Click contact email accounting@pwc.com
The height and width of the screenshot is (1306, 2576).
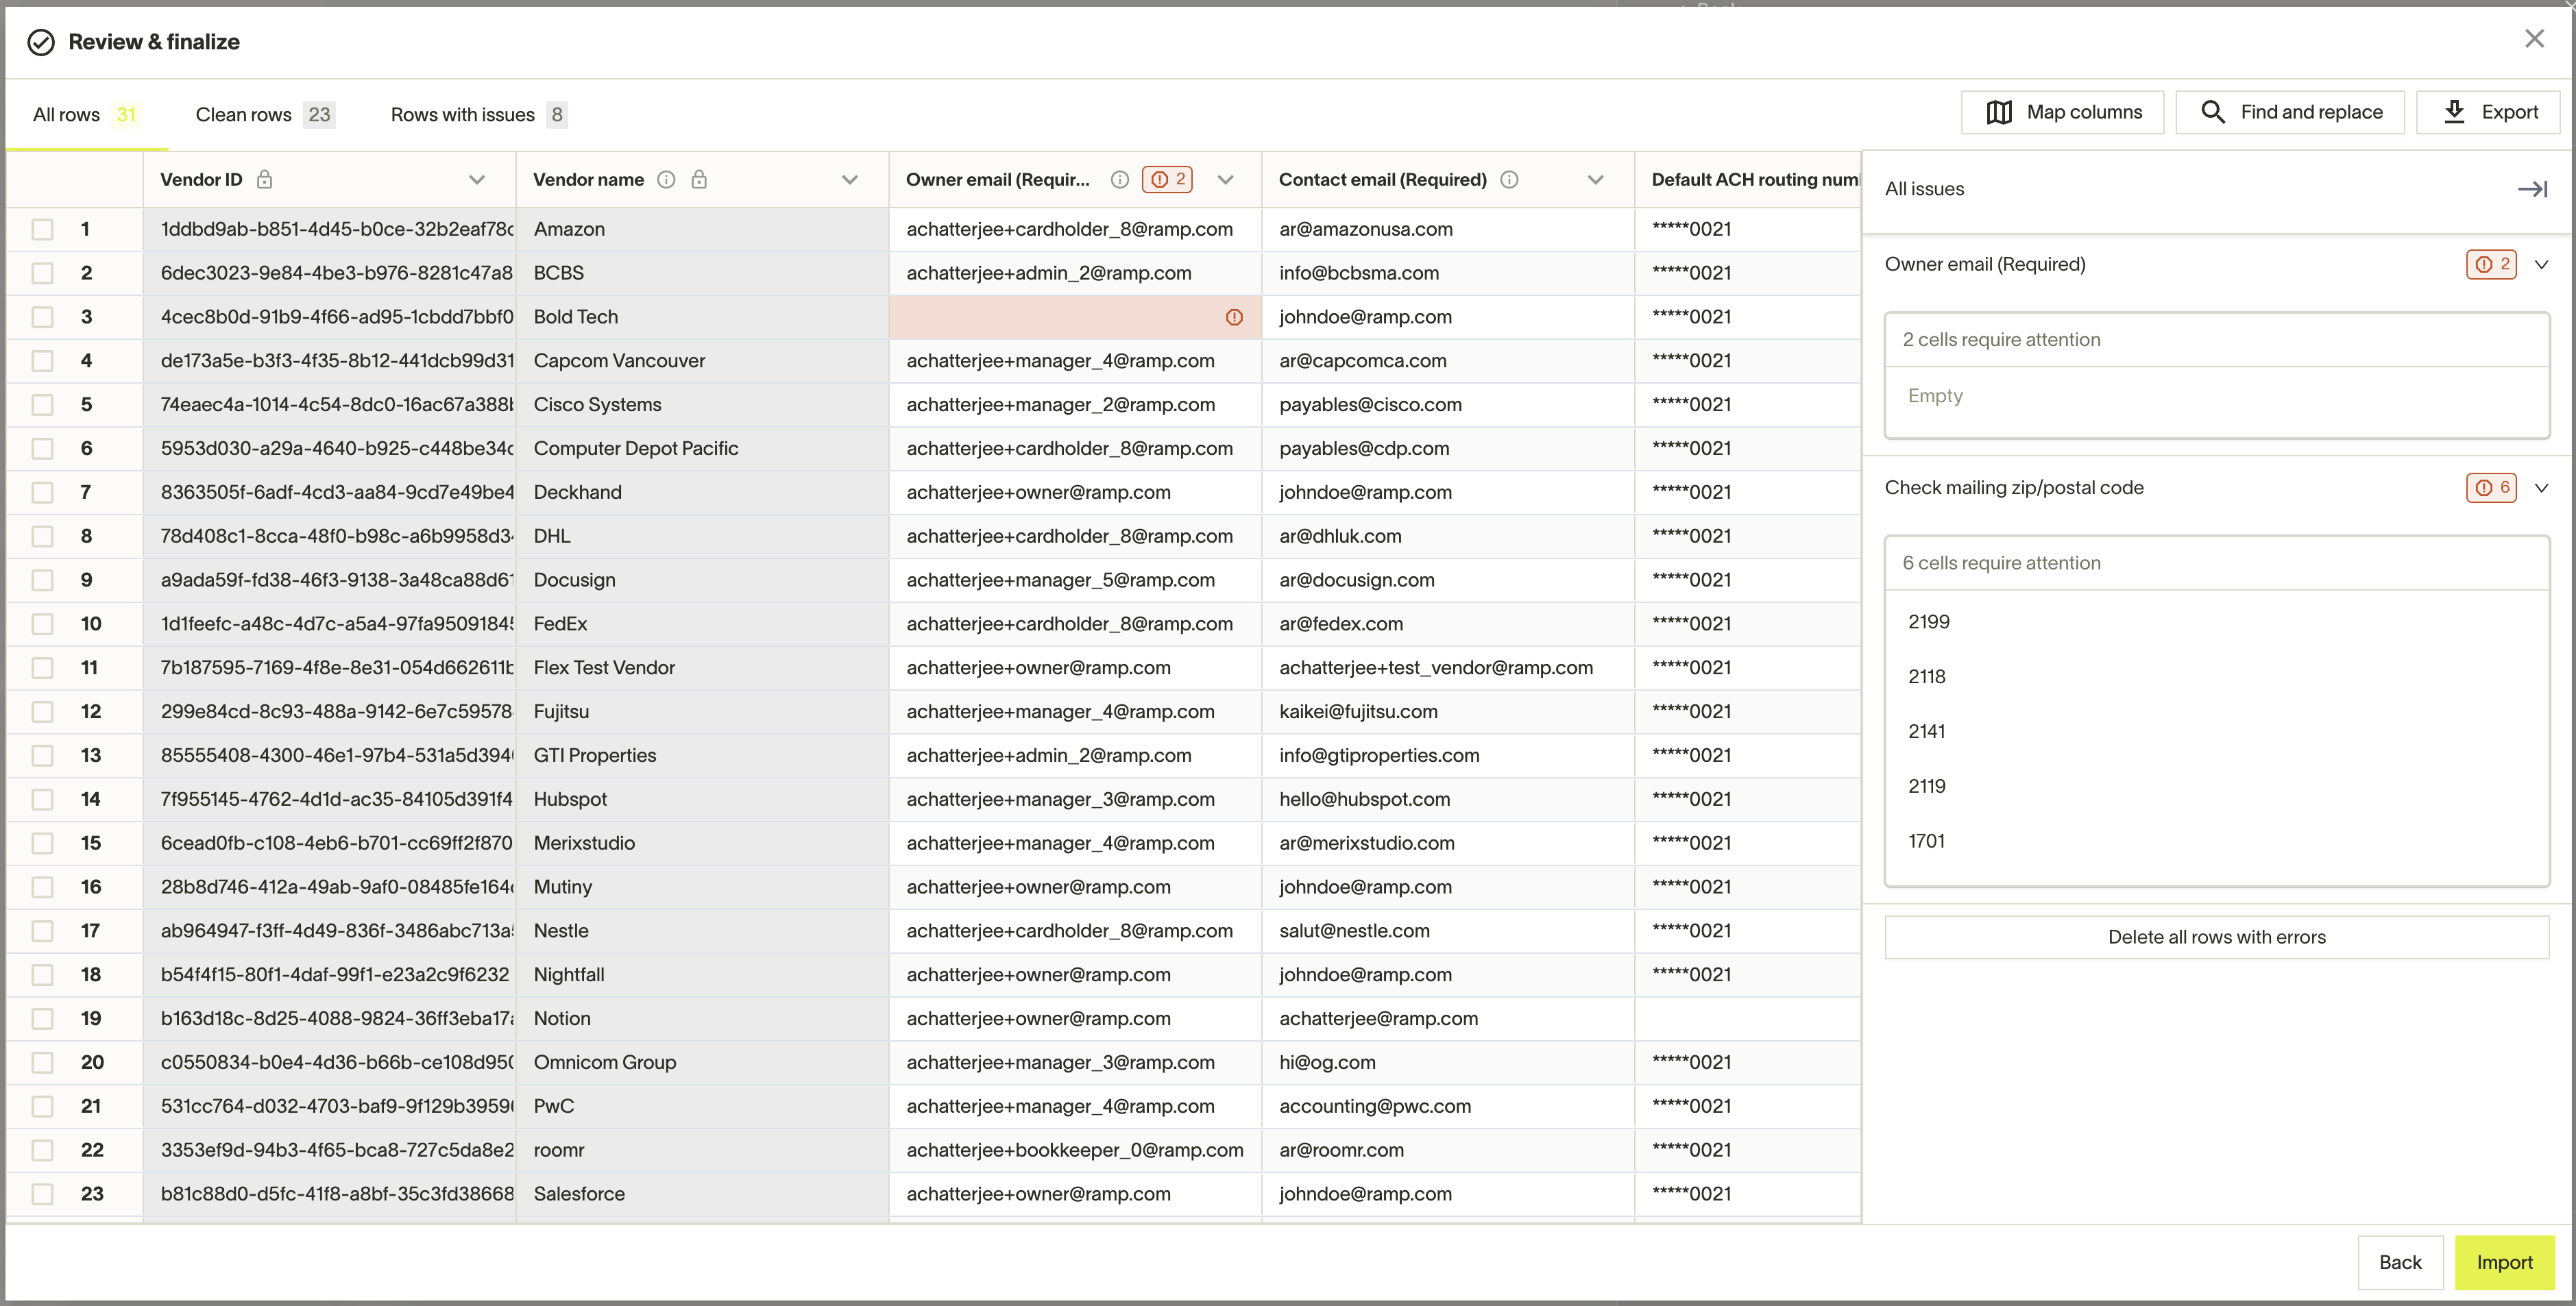click(x=1375, y=1106)
